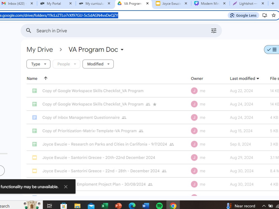Screen dimensions: 279x209
Task: Click the sheets icon of Parks and Cities file
Action: (35, 144)
